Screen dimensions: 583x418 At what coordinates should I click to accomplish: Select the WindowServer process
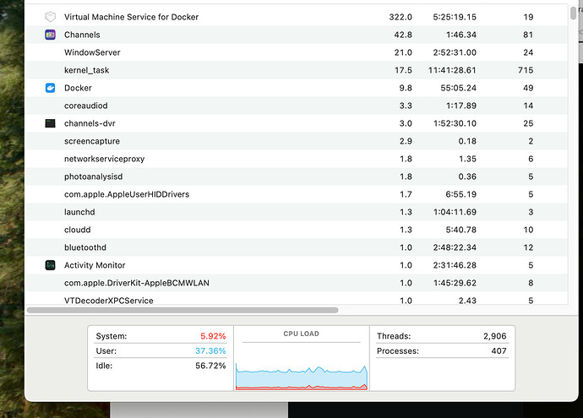[92, 52]
